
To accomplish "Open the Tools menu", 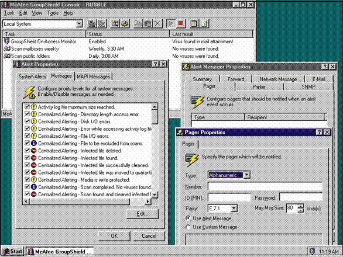I will 53,13.
